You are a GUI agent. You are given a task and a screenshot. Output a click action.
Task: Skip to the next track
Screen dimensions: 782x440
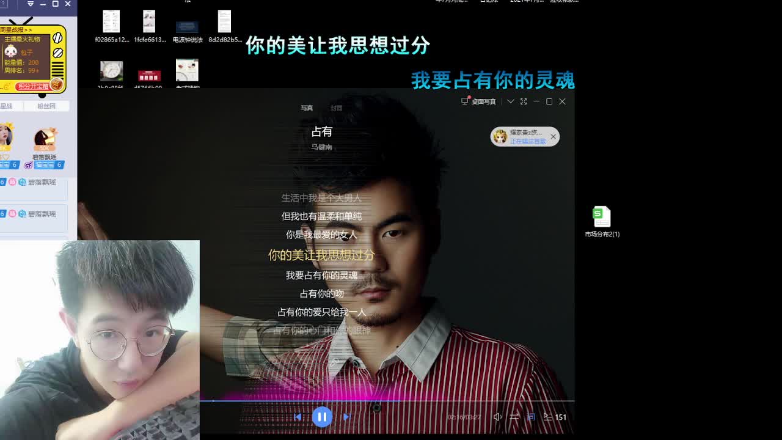[x=346, y=417]
